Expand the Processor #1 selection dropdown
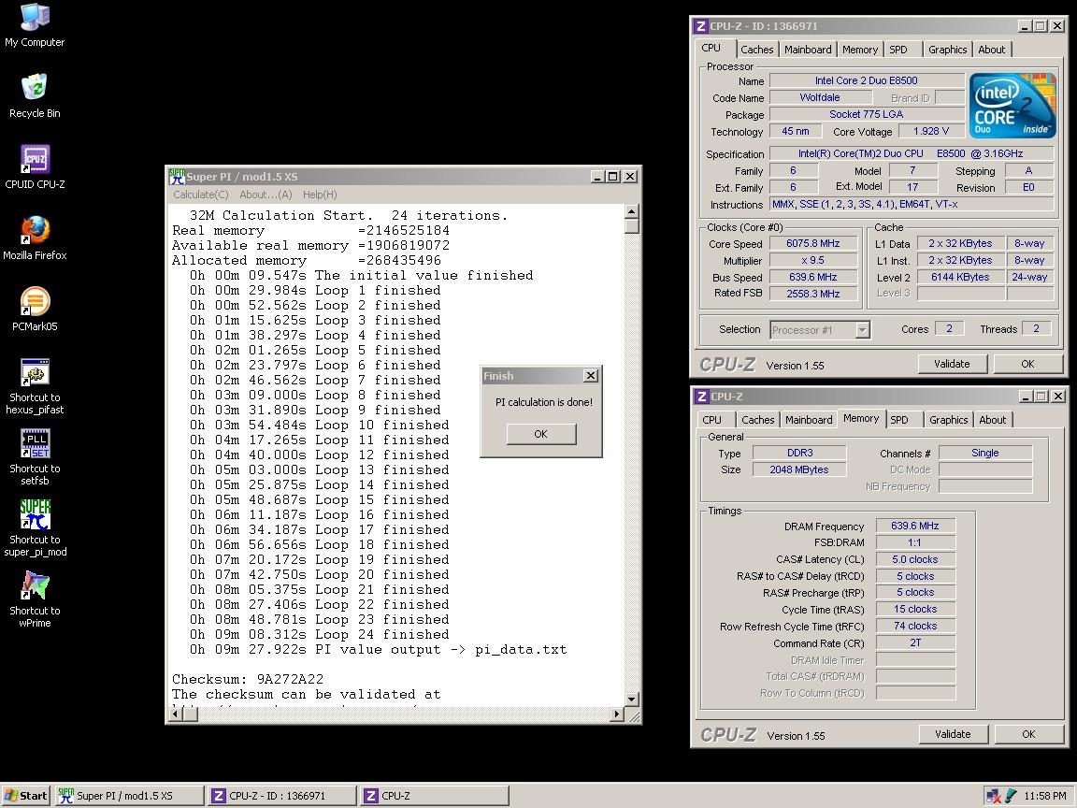The width and height of the screenshot is (1077, 808). click(x=862, y=330)
